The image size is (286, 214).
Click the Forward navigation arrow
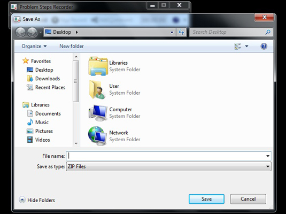[32, 32]
